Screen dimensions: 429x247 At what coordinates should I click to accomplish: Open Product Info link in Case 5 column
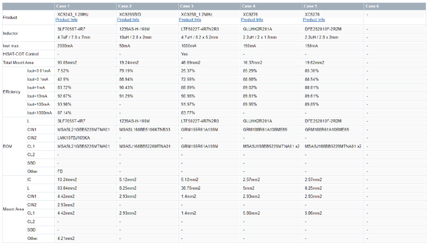(314, 20)
